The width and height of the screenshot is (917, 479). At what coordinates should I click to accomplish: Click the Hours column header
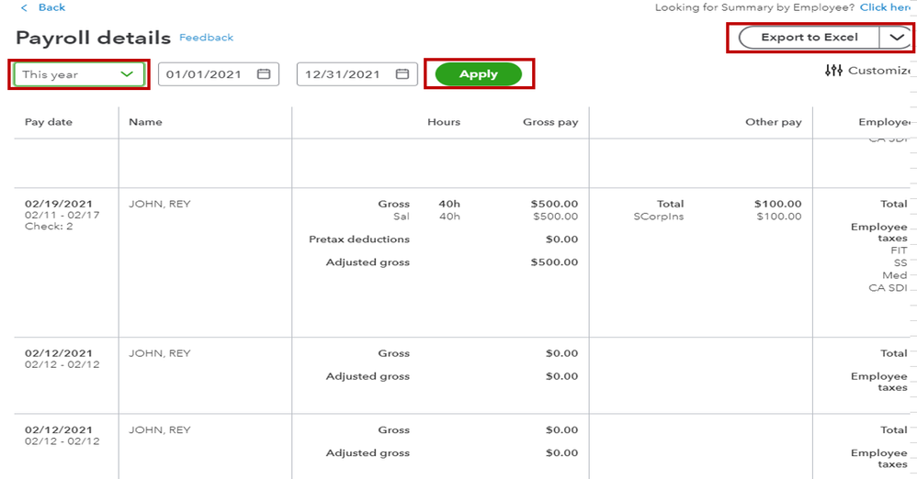pos(444,122)
